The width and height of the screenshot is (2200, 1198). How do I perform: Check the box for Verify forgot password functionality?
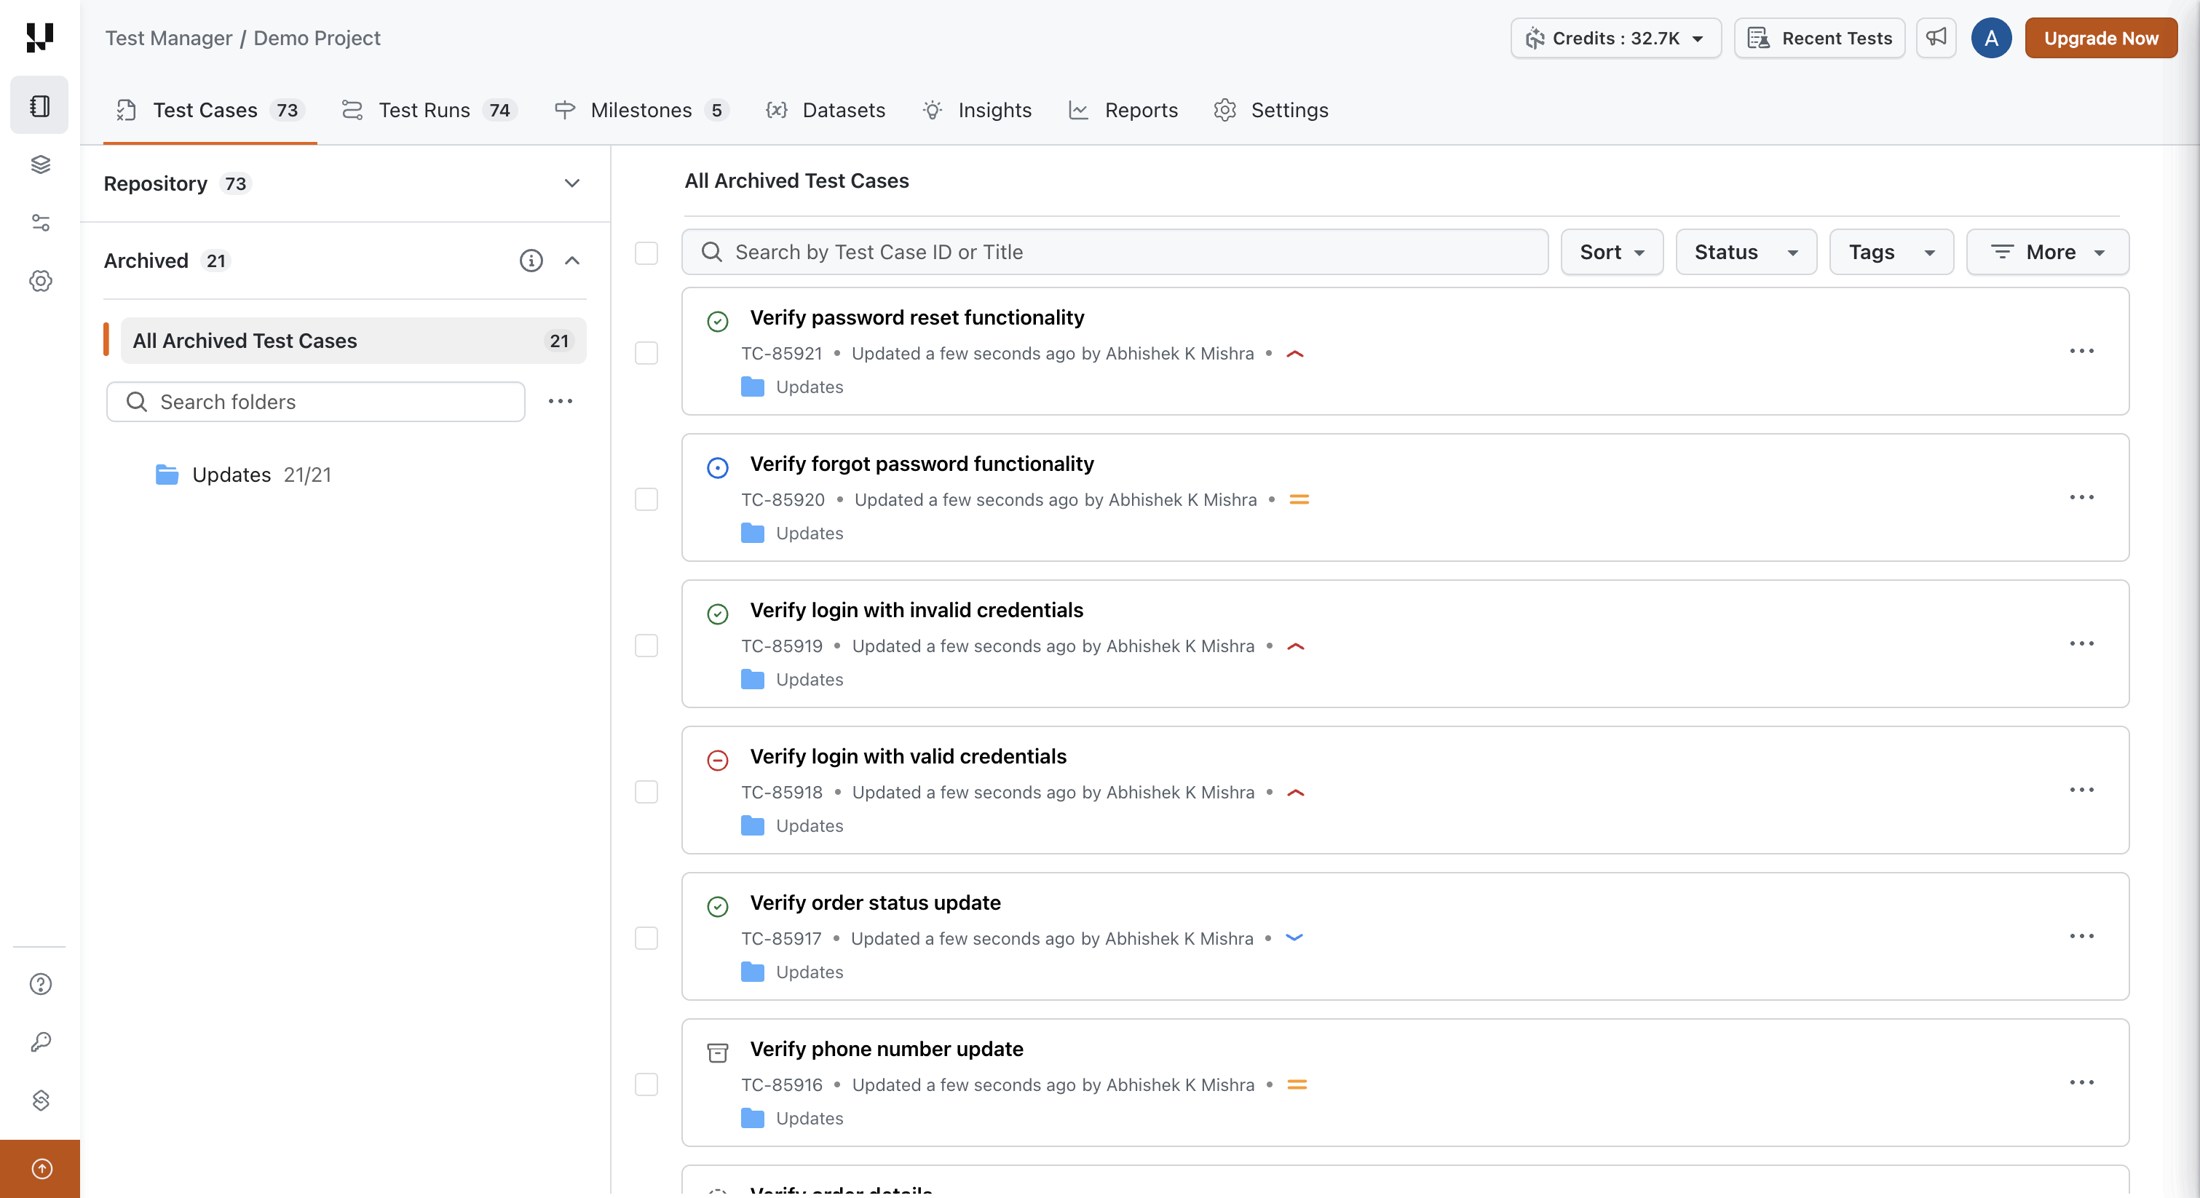coord(646,499)
